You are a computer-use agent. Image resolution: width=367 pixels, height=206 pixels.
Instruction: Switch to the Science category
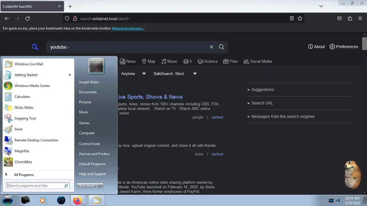[207, 61]
